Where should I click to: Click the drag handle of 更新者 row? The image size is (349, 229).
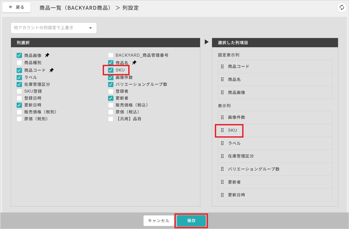(222, 182)
